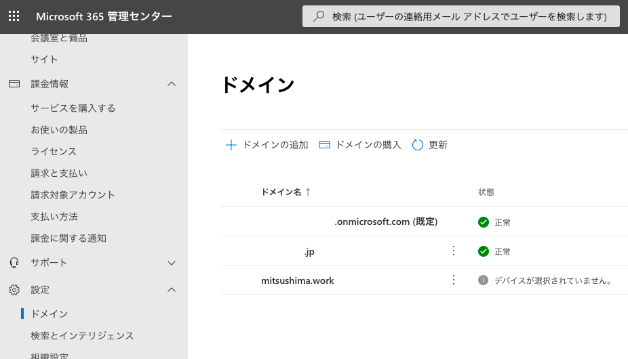The width and height of the screenshot is (628, 359).
Task: Click the ドメイン page heading
Action: point(258,85)
